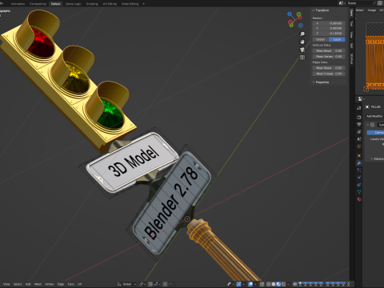384x288 pixels.
Task: Click the Catmull-Clark subdivision button
Action: point(375,133)
